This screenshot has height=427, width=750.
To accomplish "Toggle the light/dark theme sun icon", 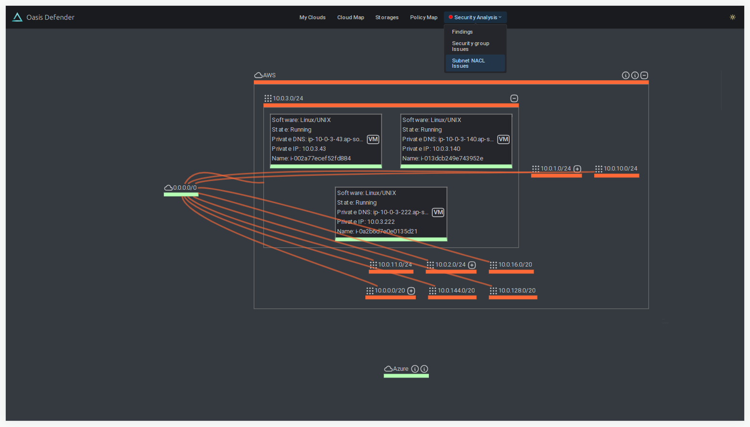I will [x=733, y=17].
